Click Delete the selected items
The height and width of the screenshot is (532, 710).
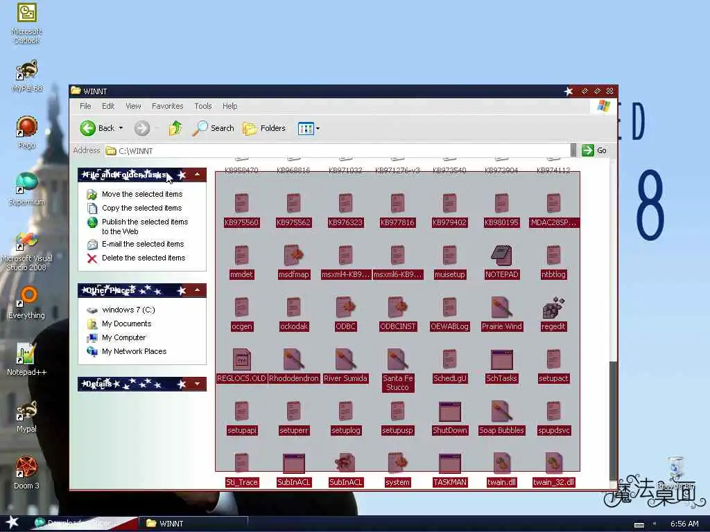[137, 258]
